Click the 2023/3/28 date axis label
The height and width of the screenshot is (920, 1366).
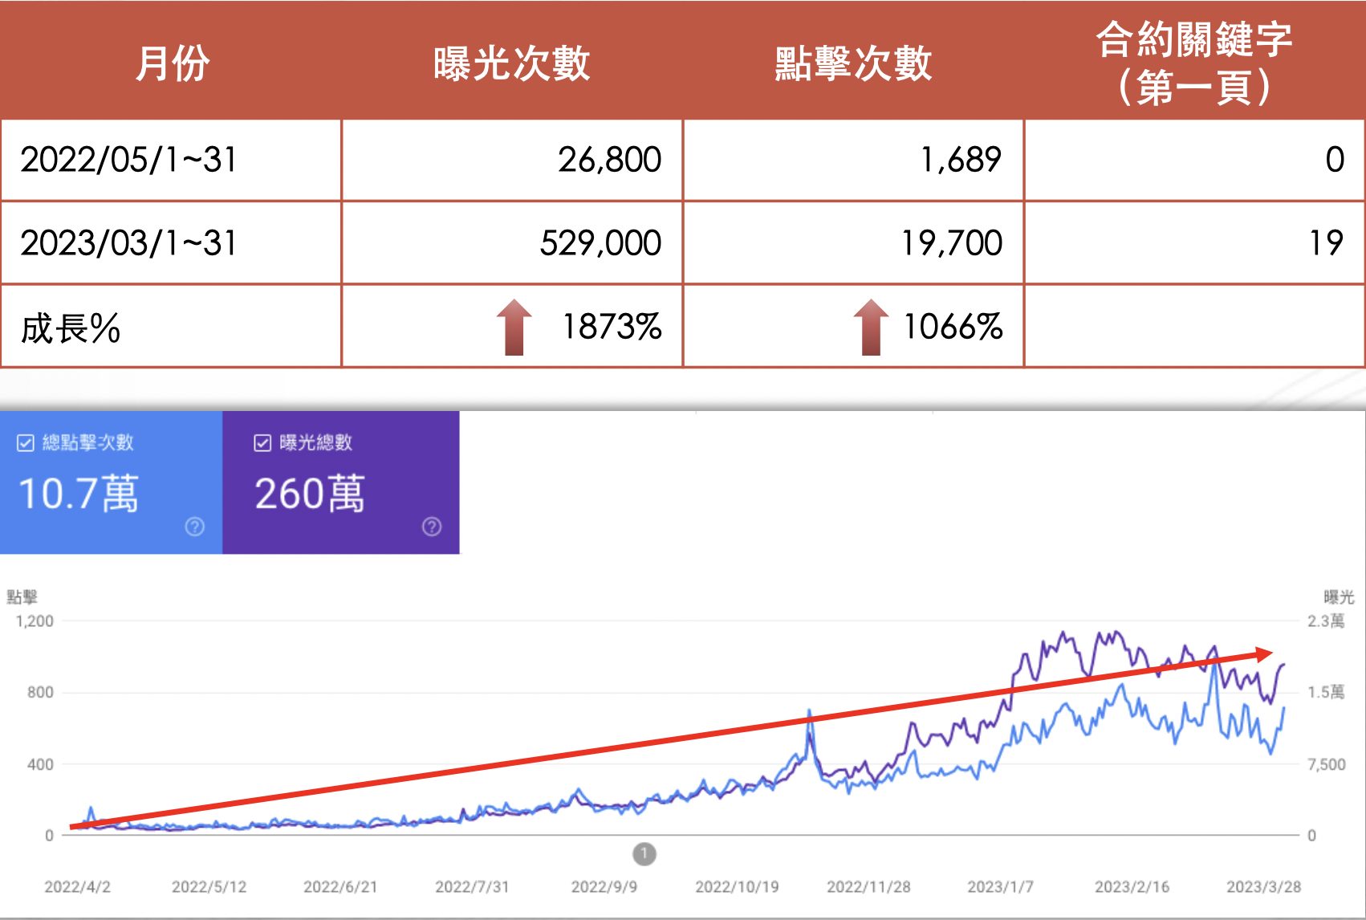pos(1263,886)
